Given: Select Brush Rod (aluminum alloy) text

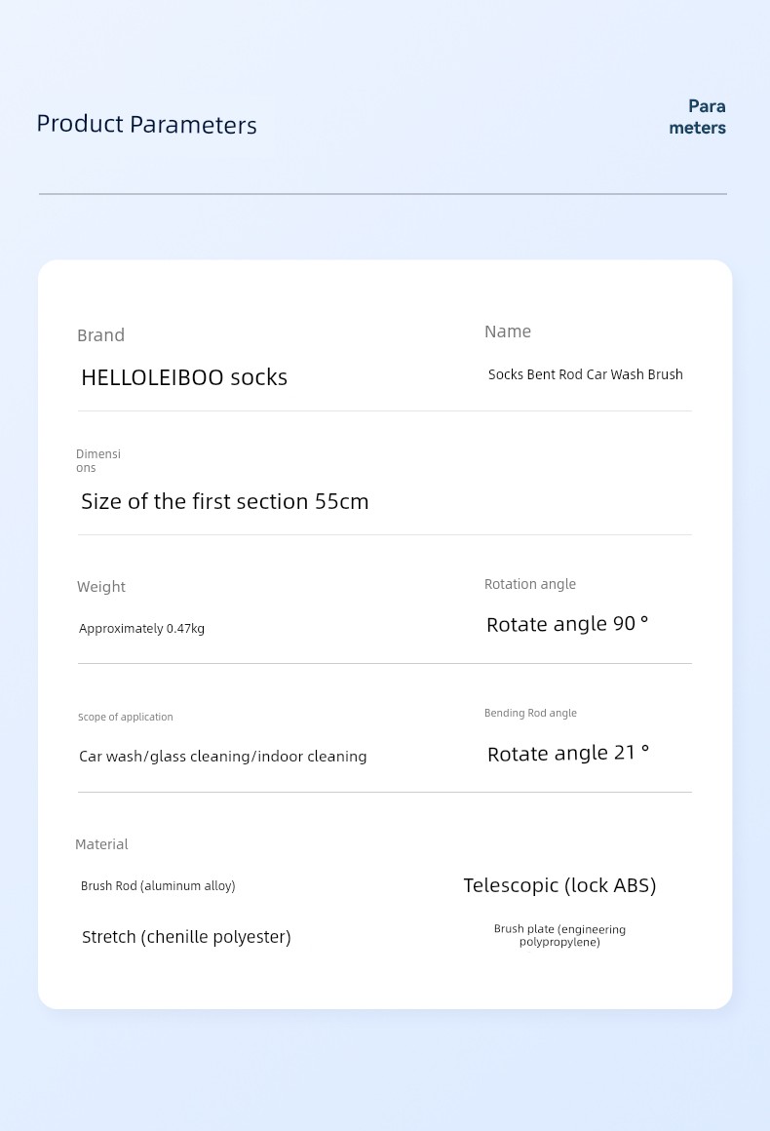Looking at the screenshot, I should pos(158,886).
